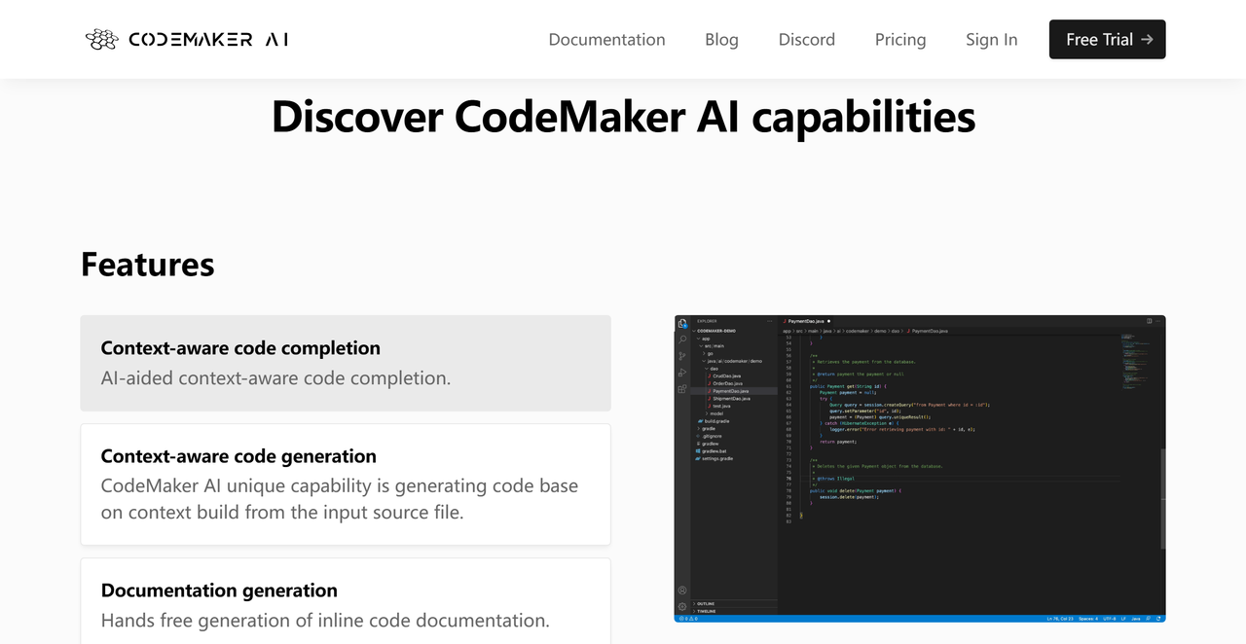1246x644 pixels.
Task: Go to the Blog page
Action: coord(721,40)
